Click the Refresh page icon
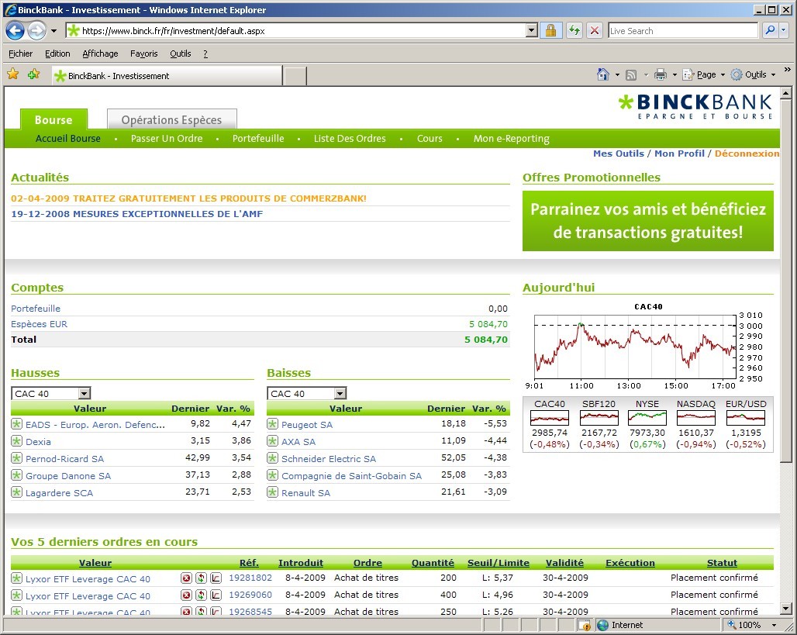The image size is (797, 635). [x=574, y=30]
